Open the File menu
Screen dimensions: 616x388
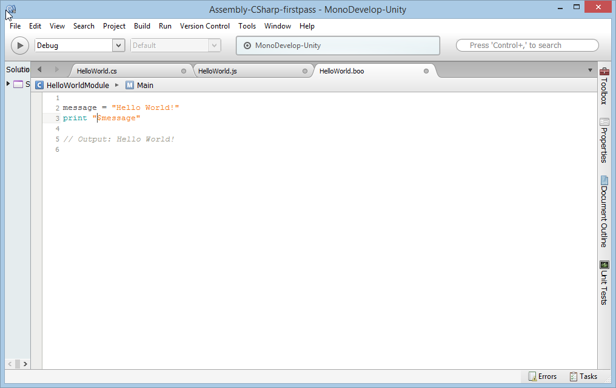pyautogui.click(x=15, y=26)
